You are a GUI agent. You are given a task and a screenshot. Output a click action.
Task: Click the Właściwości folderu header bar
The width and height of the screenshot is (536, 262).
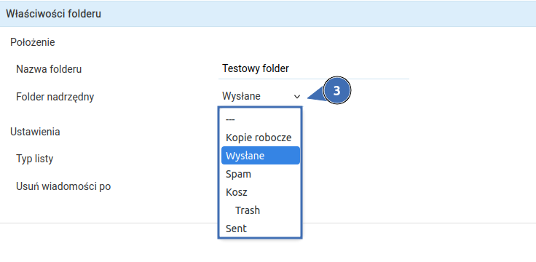[268, 14]
